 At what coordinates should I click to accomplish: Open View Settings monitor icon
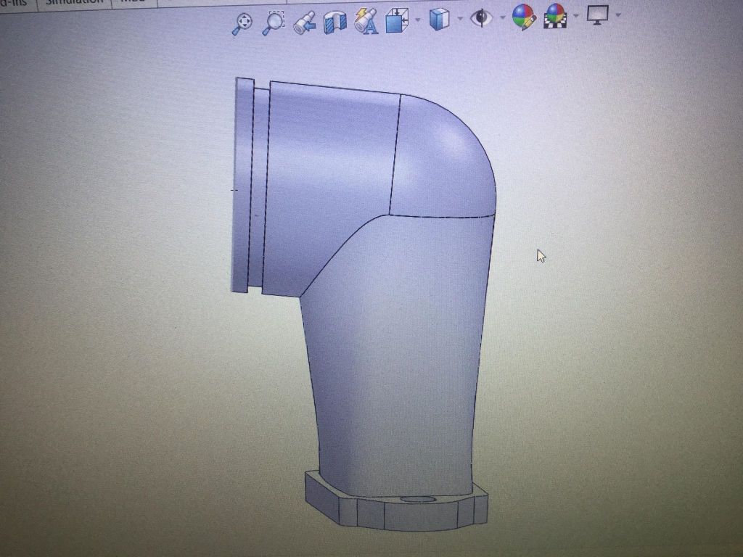[x=598, y=15]
